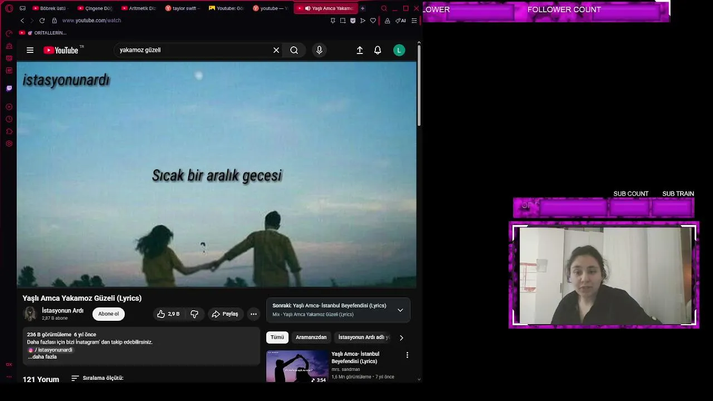
Task: Open the Twitch sidebar icon
Action: pyautogui.click(x=9, y=88)
